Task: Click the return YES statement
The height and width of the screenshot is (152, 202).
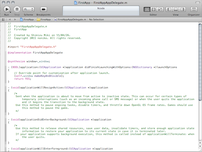Action: coord(23,79)
